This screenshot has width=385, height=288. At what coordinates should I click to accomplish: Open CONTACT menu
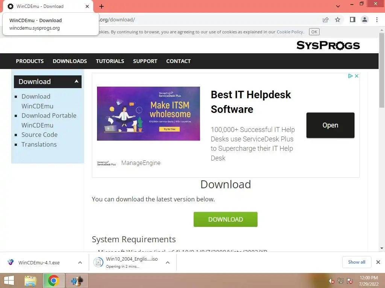178,61
